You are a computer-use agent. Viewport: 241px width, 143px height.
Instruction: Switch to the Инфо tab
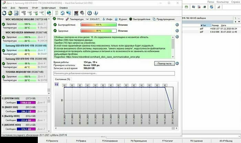click(x=107, y=19)
